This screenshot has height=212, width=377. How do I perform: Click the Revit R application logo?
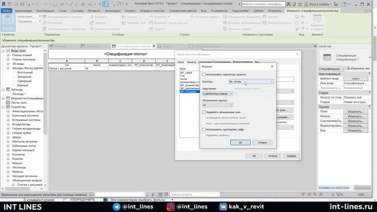[x=4, y=4]
